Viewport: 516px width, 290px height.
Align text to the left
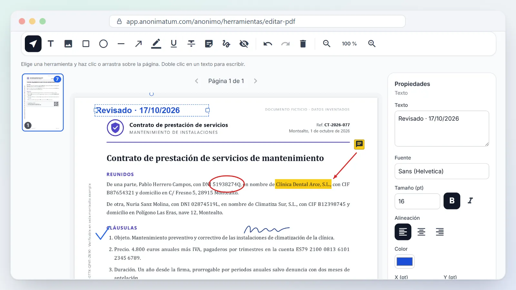click(403, 232)
